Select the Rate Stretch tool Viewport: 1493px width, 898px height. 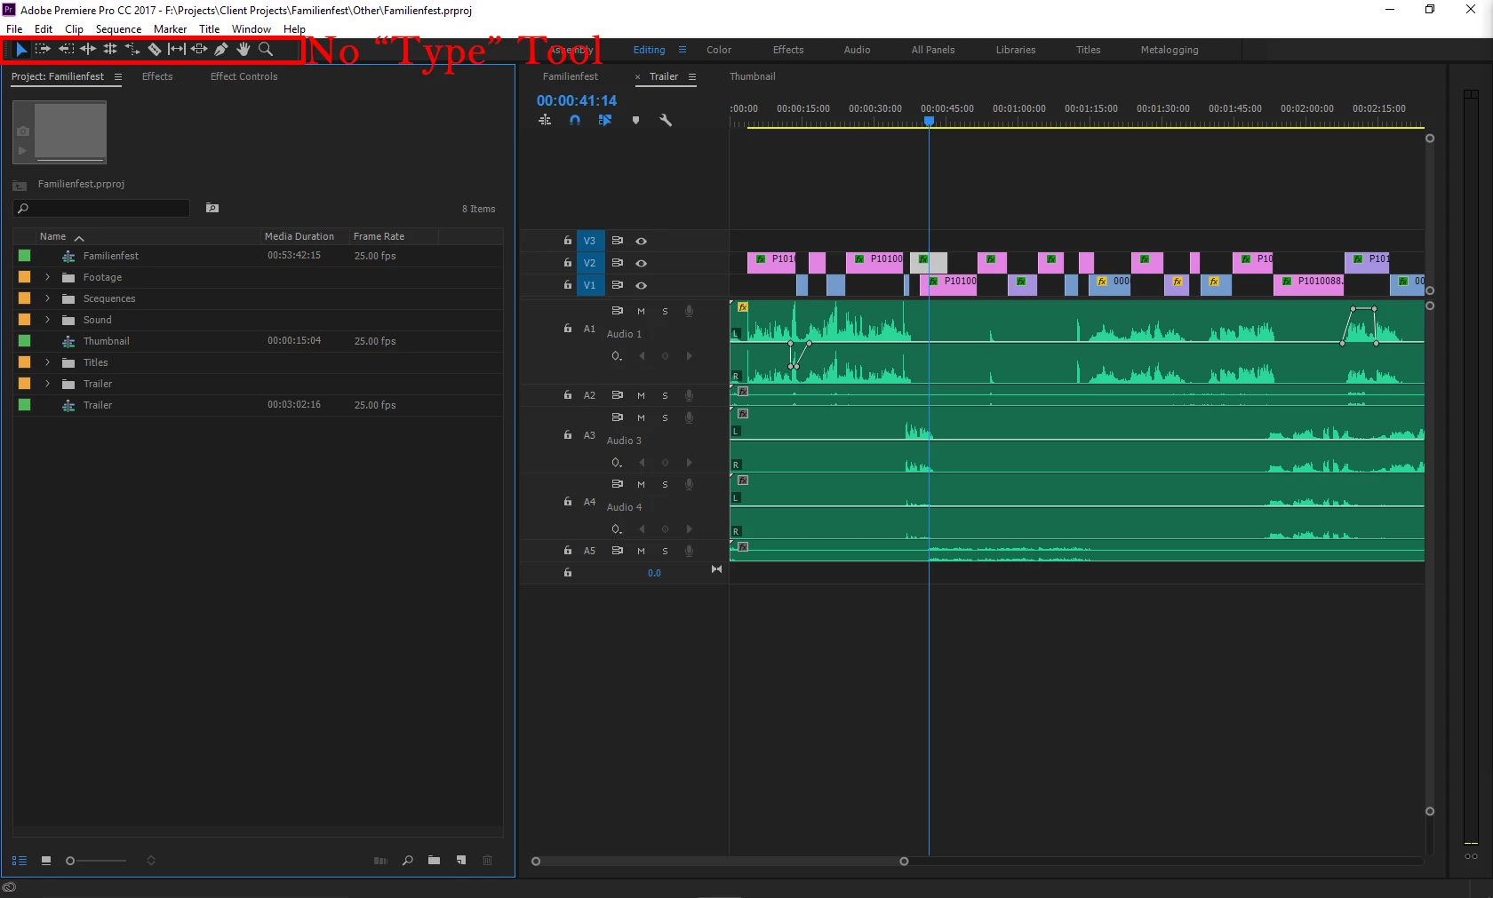[x=132, y=50]
